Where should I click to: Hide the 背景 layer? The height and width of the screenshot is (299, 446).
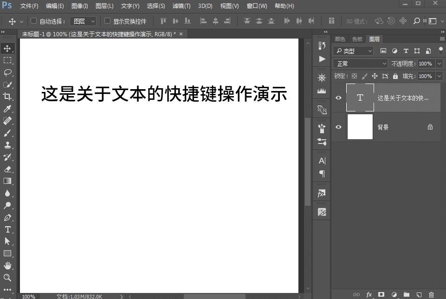tap(339, 127)
